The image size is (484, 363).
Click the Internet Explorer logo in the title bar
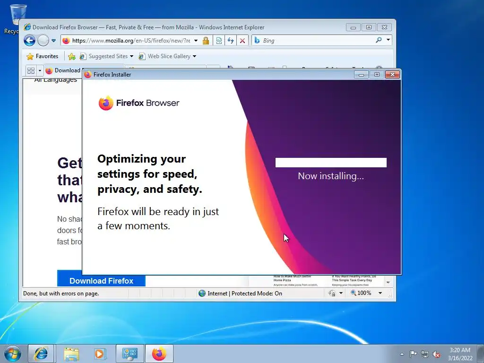click(x=27, y=27)
